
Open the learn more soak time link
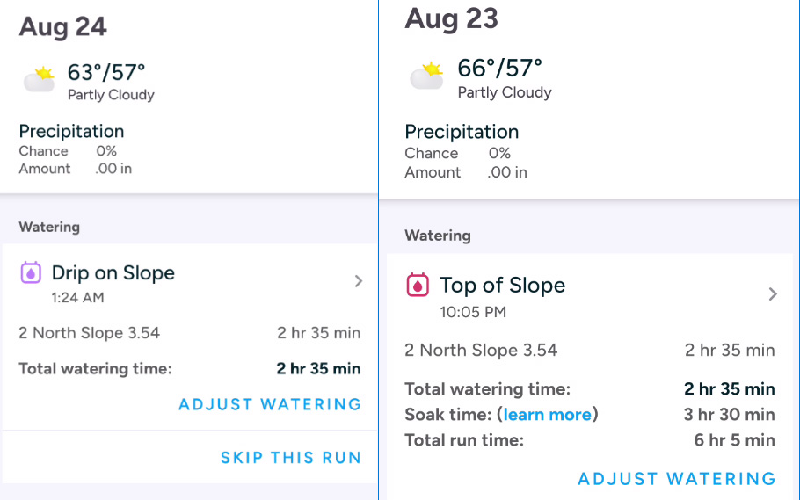point(548,414)
